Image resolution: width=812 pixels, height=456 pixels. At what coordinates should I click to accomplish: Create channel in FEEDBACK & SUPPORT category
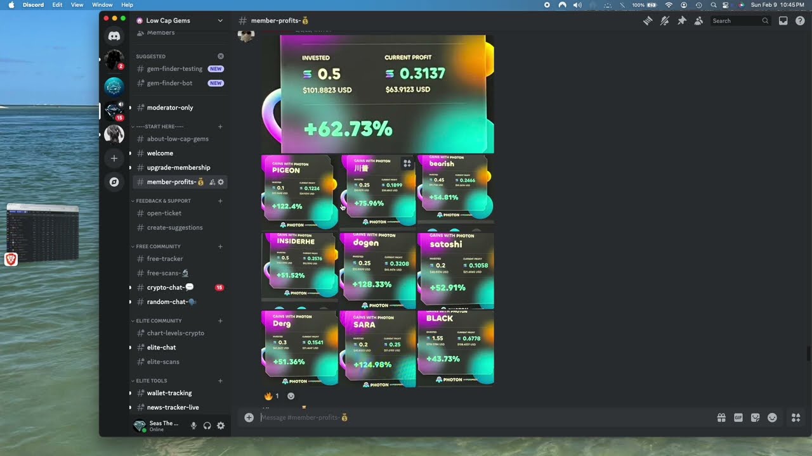point(220,201)
